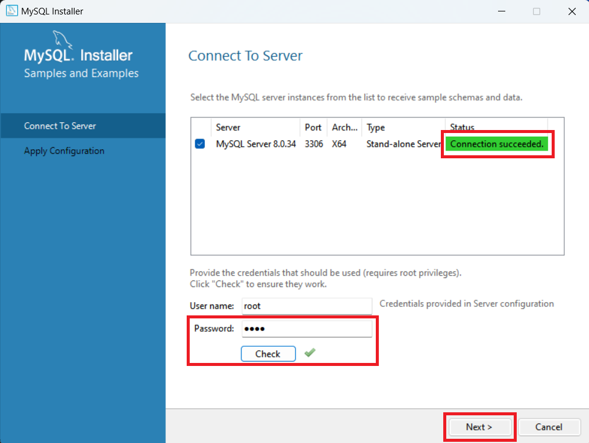This screenshot has width=589, height=443.
Task: Minimize the MySQL Installer window
Action: (x=502, y=11)
